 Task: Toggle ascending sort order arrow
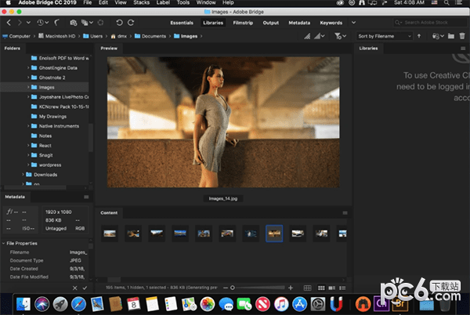coord(419,36)
